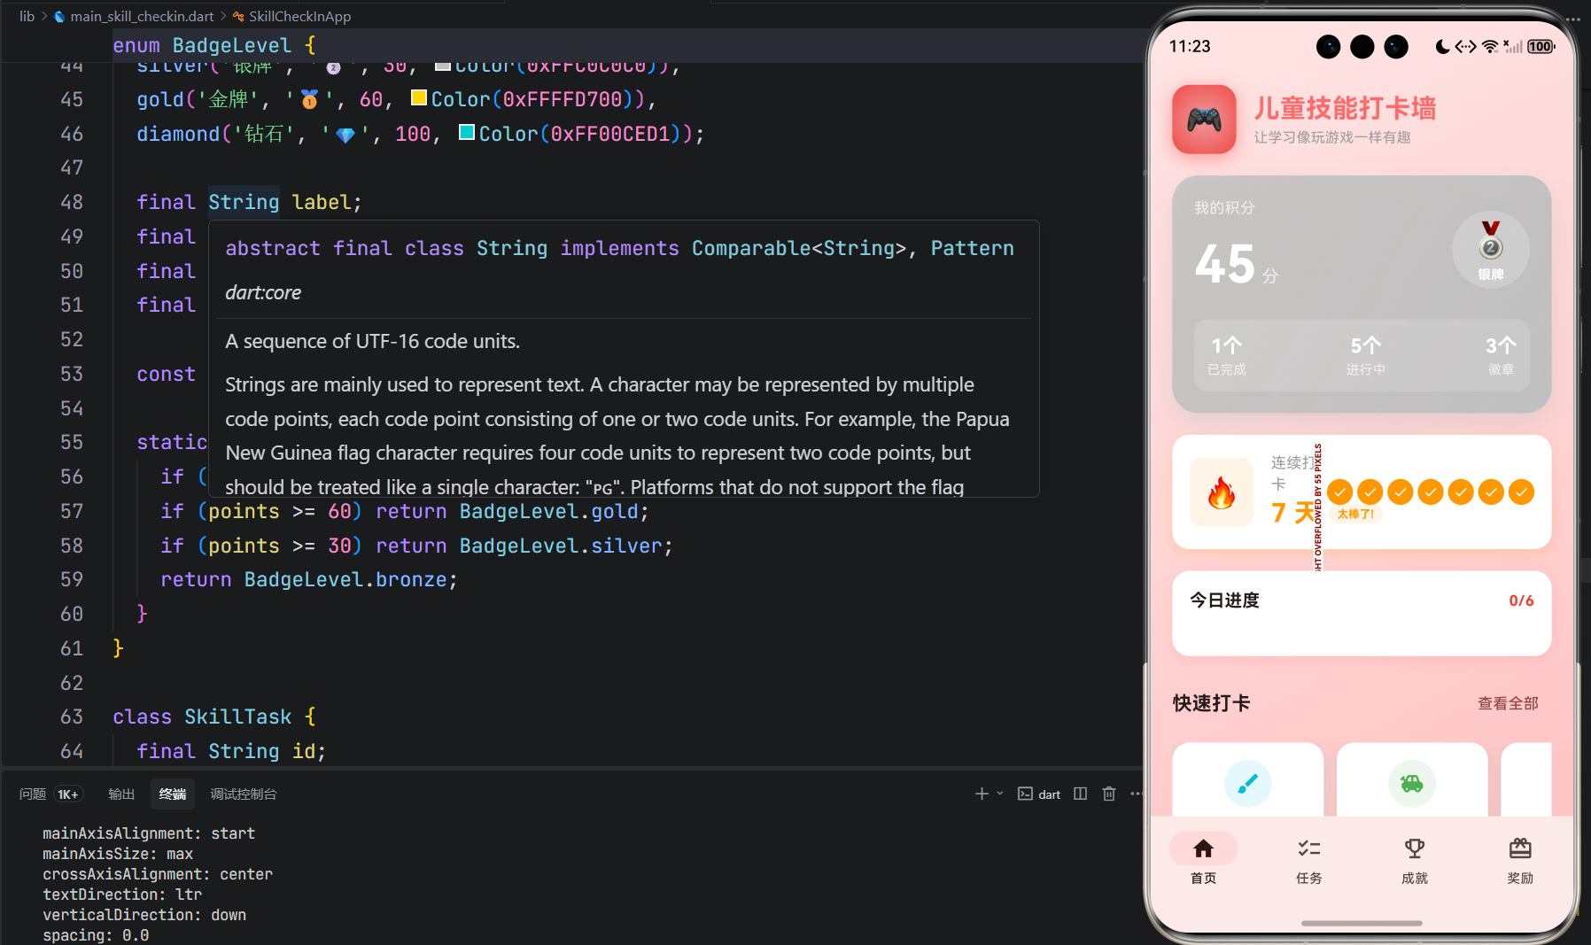Click line number 62 in gutter

[72, 683]
